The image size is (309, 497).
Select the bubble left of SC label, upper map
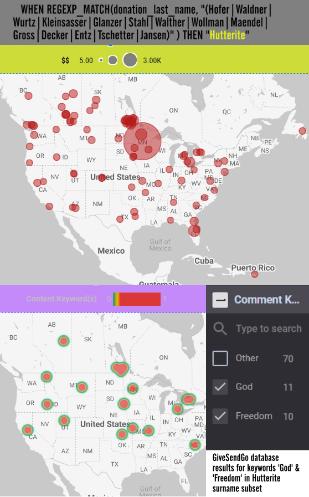pos(196,206)
